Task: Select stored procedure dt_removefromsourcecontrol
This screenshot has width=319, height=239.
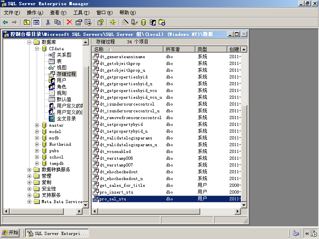Action: (x=130, y=118)
